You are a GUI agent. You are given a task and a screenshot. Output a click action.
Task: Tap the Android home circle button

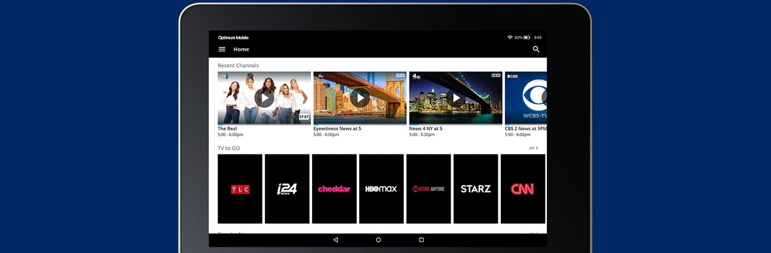tap(378, 240)
